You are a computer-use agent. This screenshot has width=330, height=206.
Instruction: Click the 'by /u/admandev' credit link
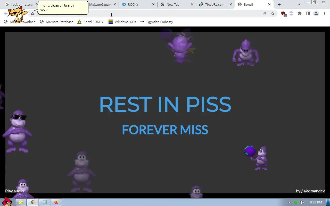tap(310, 191)
